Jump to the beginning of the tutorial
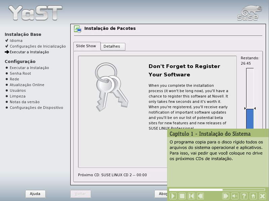 point(191,196)
